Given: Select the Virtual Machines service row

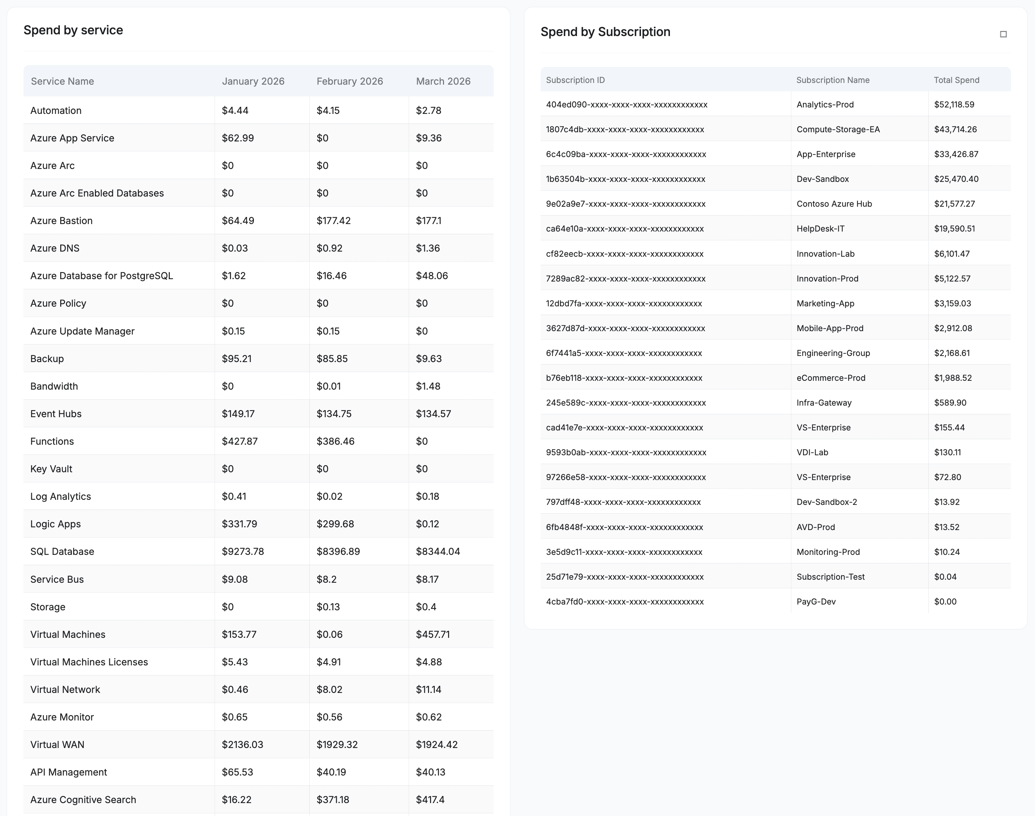Looking at the screenshot, I should point(258,634).
